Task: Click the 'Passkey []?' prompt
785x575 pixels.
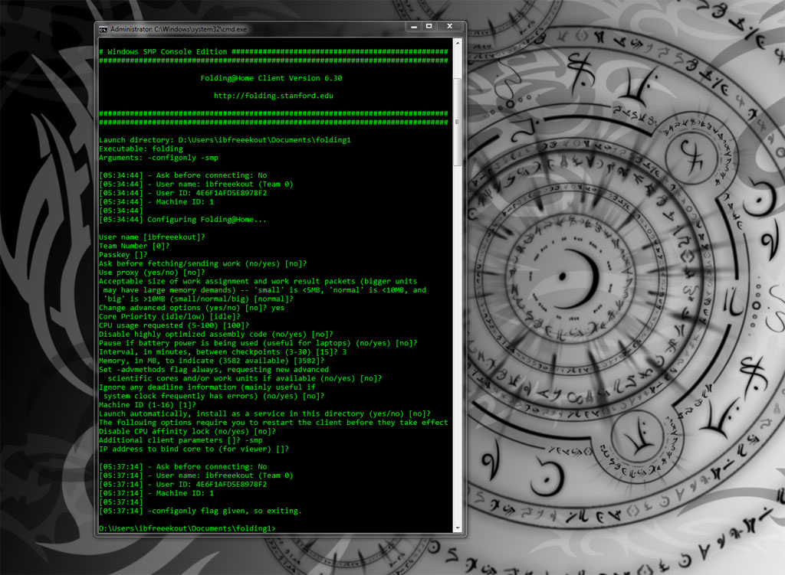Action: (123, 254)
